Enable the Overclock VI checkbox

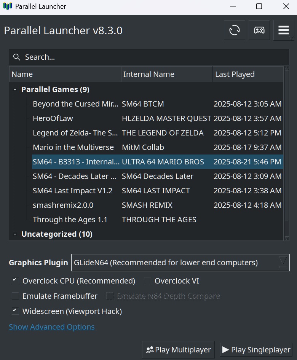click(148, 281)
